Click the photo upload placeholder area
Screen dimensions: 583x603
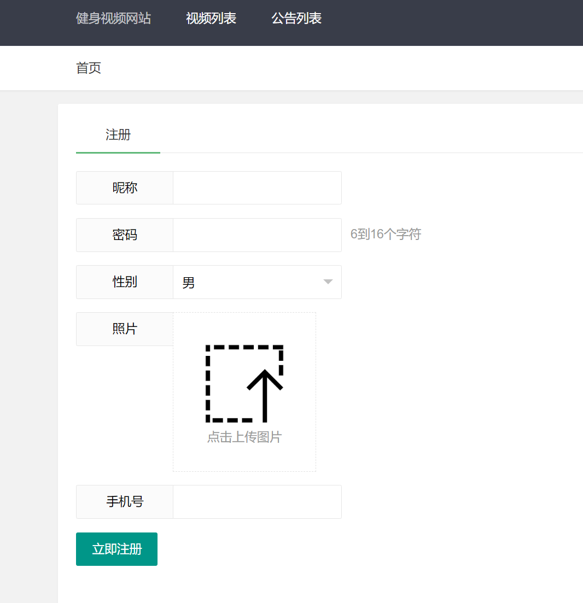pyautogui.click(x=244, y=391)
